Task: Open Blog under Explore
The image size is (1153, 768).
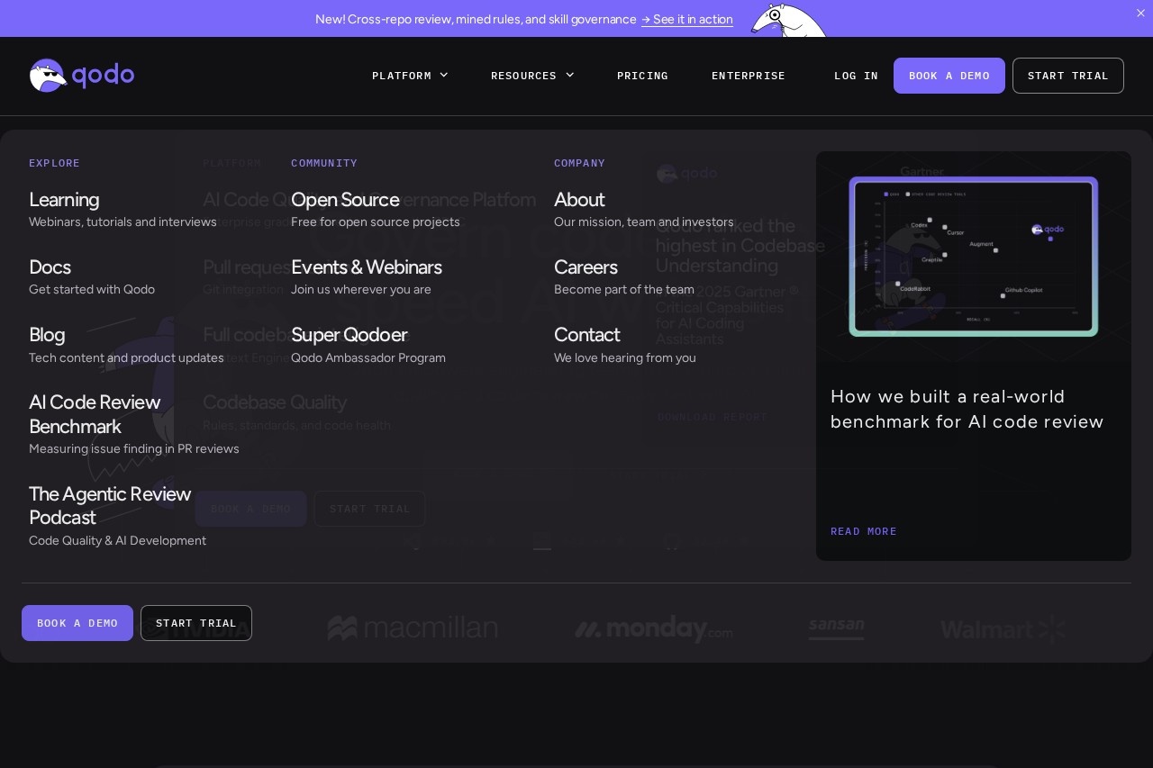Action: [x=47, y=334]
